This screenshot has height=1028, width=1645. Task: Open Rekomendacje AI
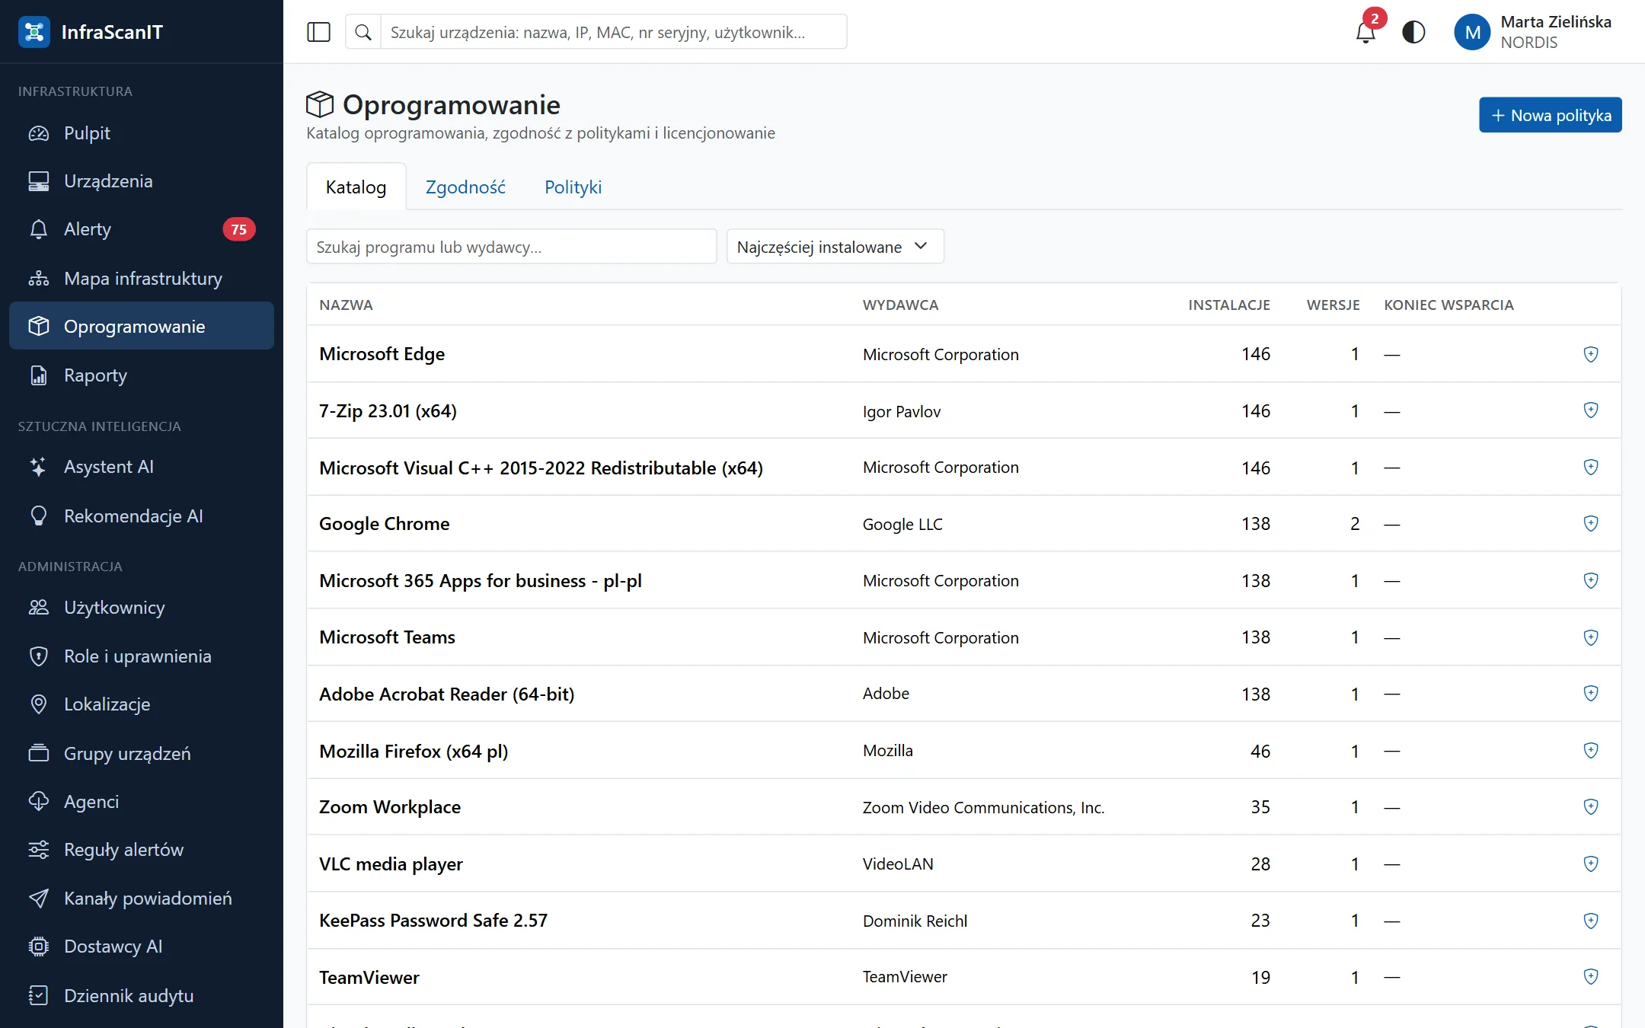pyautogui.click(x=142, y=516)
